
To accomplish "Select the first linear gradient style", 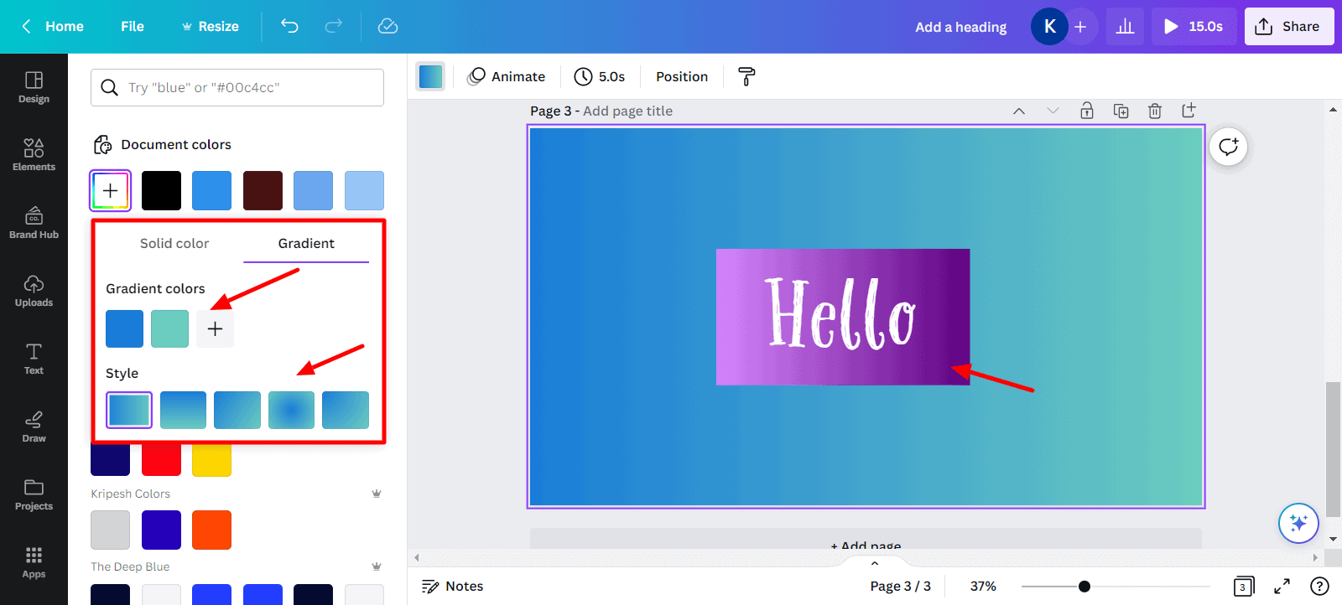I will 129,410.
